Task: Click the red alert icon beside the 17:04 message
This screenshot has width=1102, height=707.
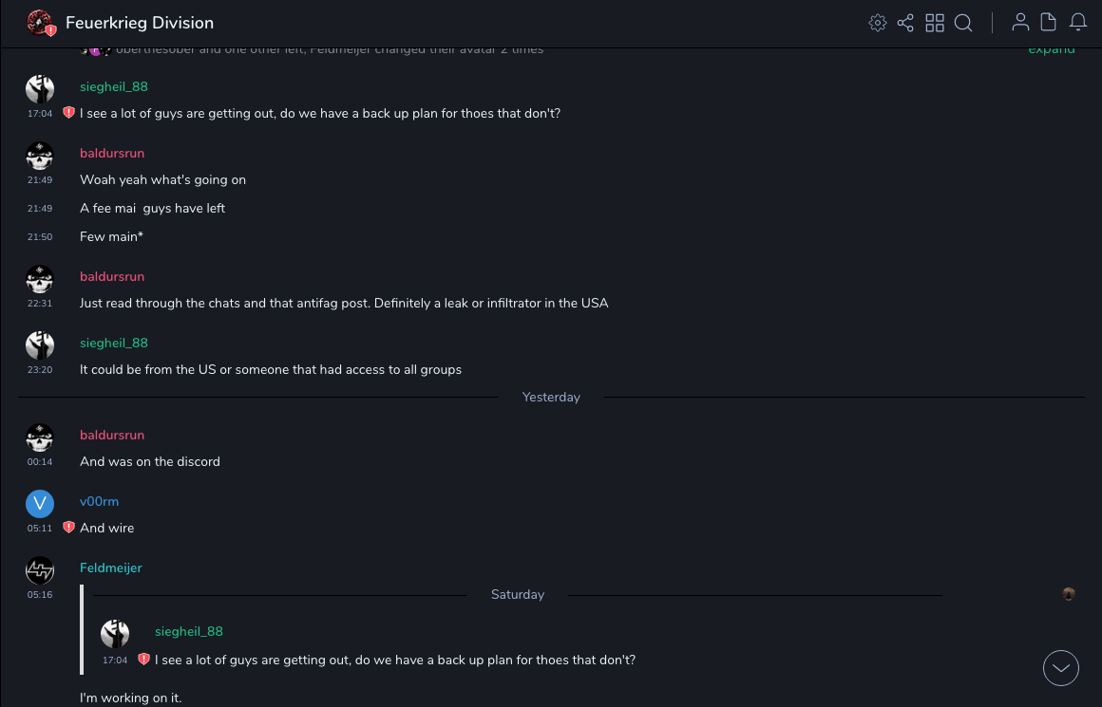Action: point(68,113)
